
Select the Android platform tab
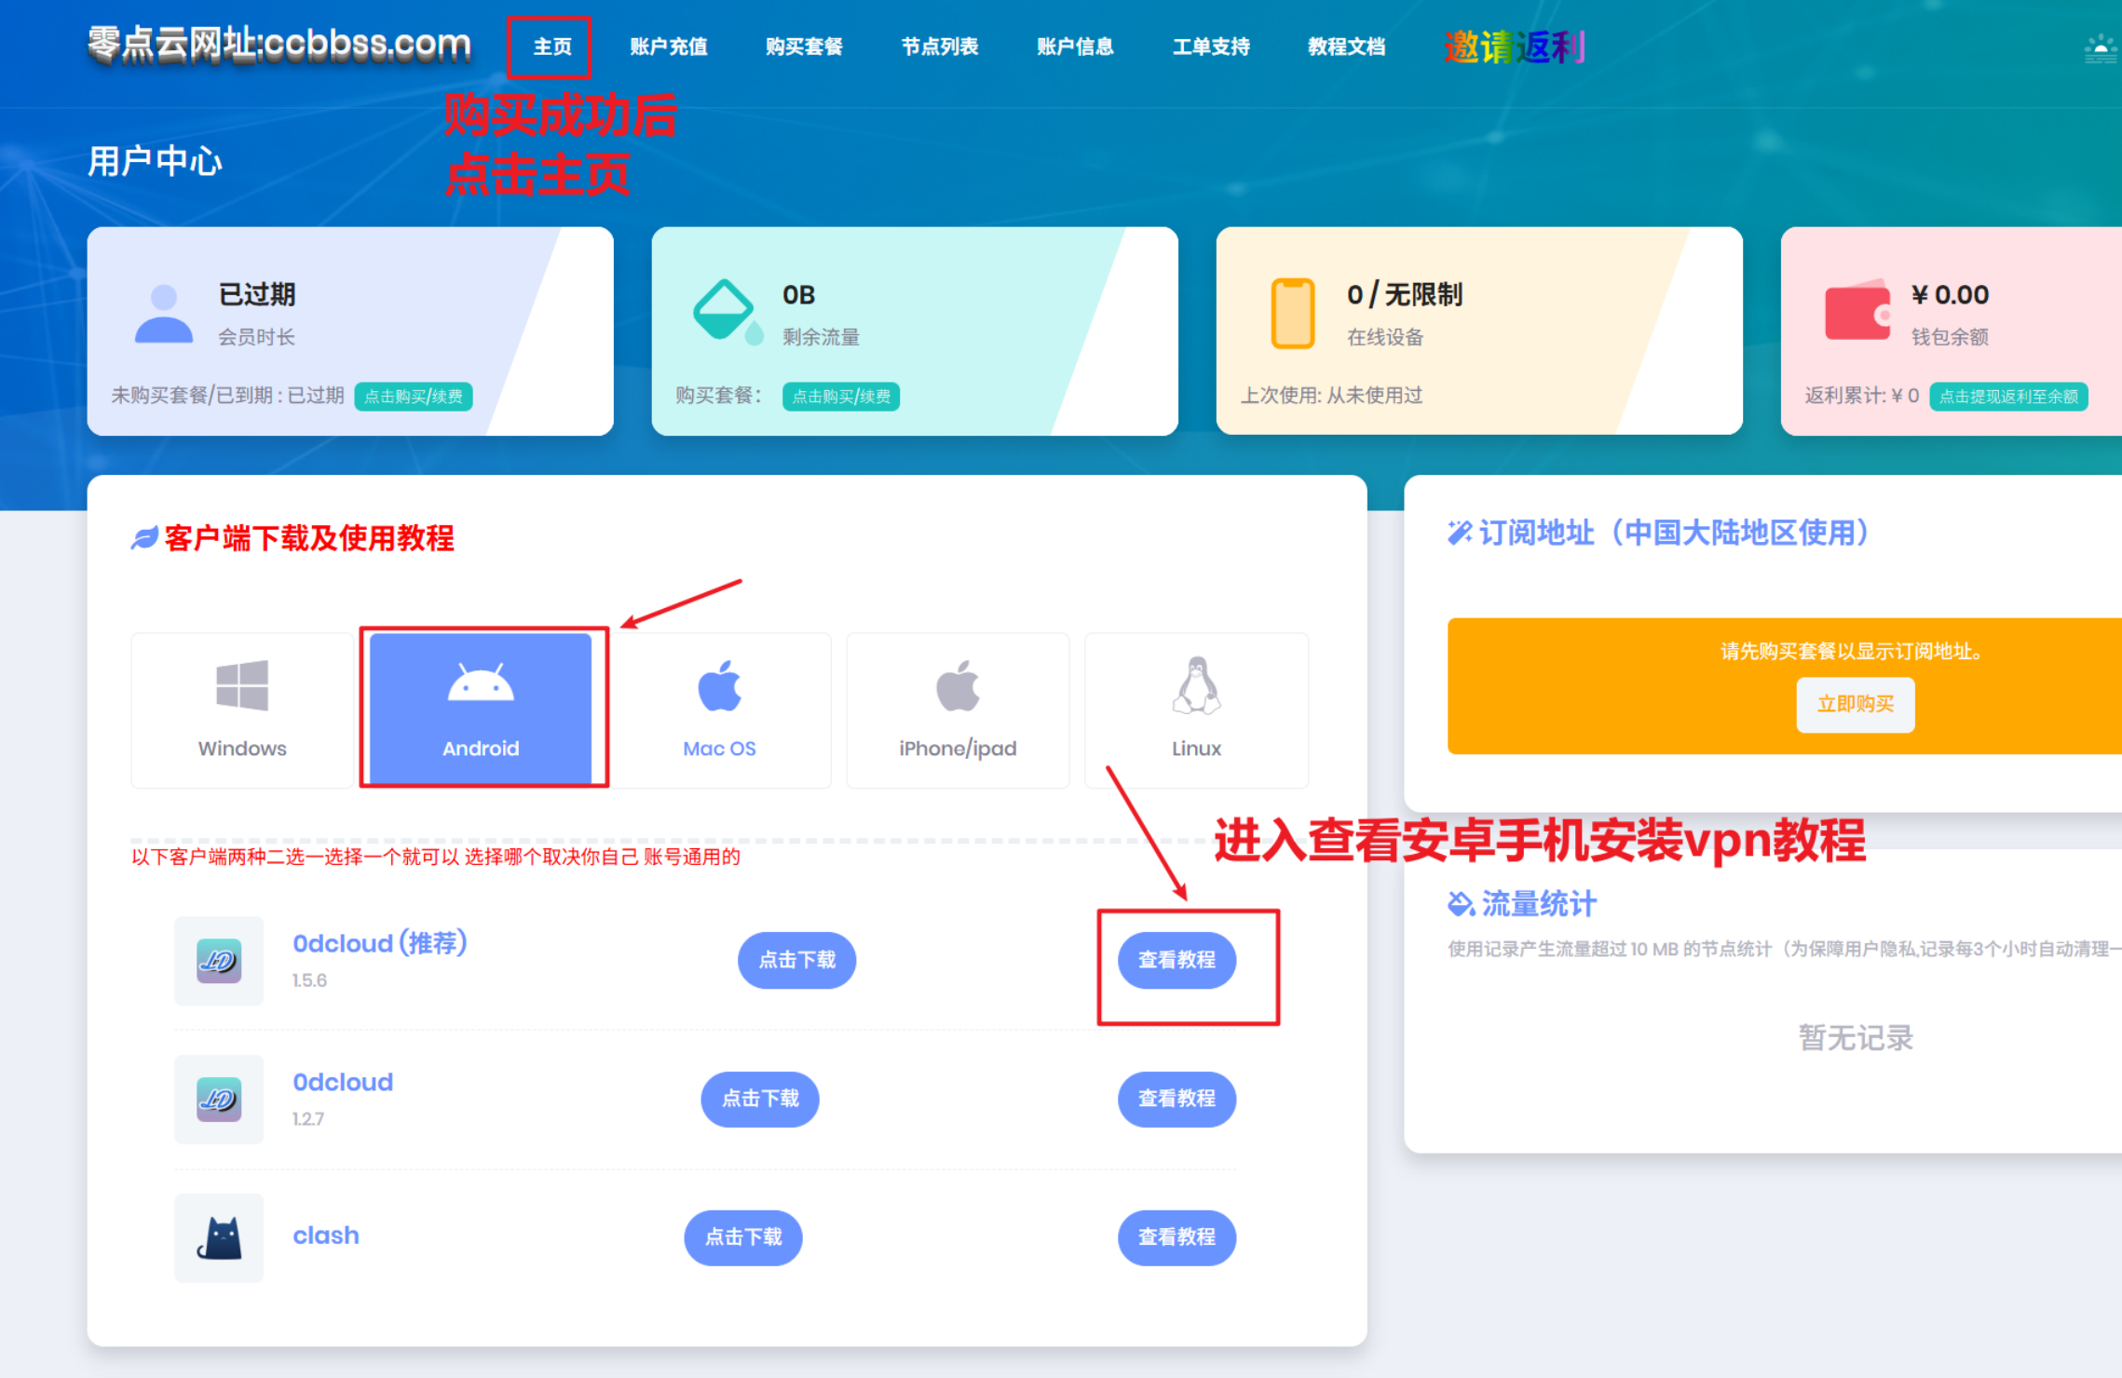tap(481, 709)
